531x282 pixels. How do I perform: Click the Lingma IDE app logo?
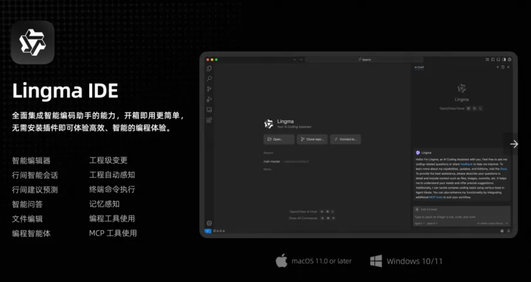click(32, 42)
